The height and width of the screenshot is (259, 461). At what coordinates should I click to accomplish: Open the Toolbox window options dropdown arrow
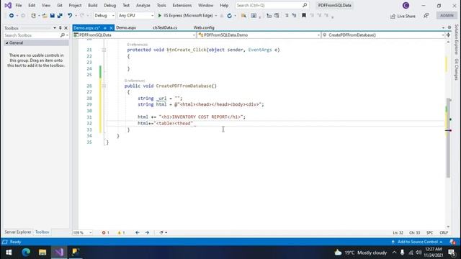pyautogui.click(x=55, y=28)
